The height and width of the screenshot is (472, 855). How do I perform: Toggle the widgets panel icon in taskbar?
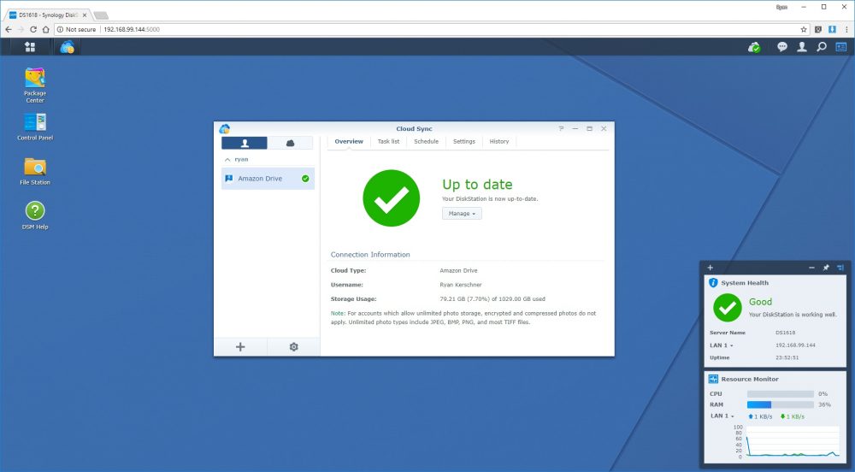point(840,47)
